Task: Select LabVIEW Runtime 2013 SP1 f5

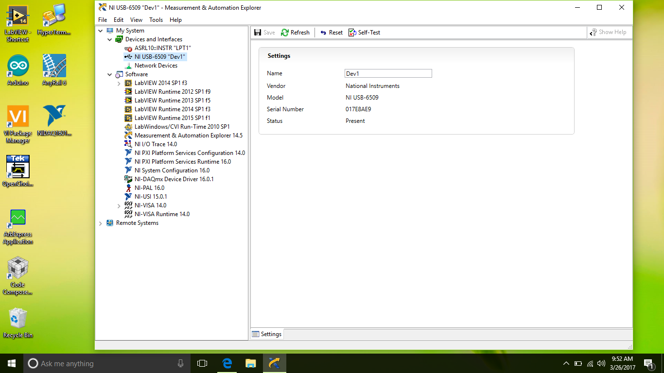Action: tap(173, 101)
